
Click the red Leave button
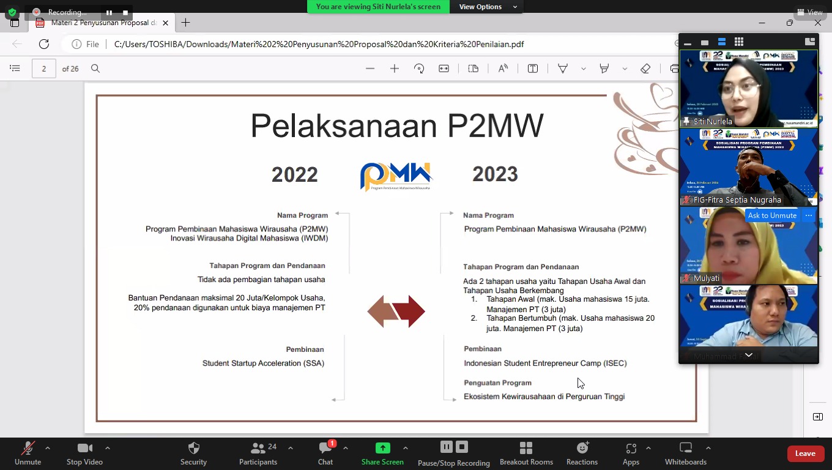(x=804, y=453)
